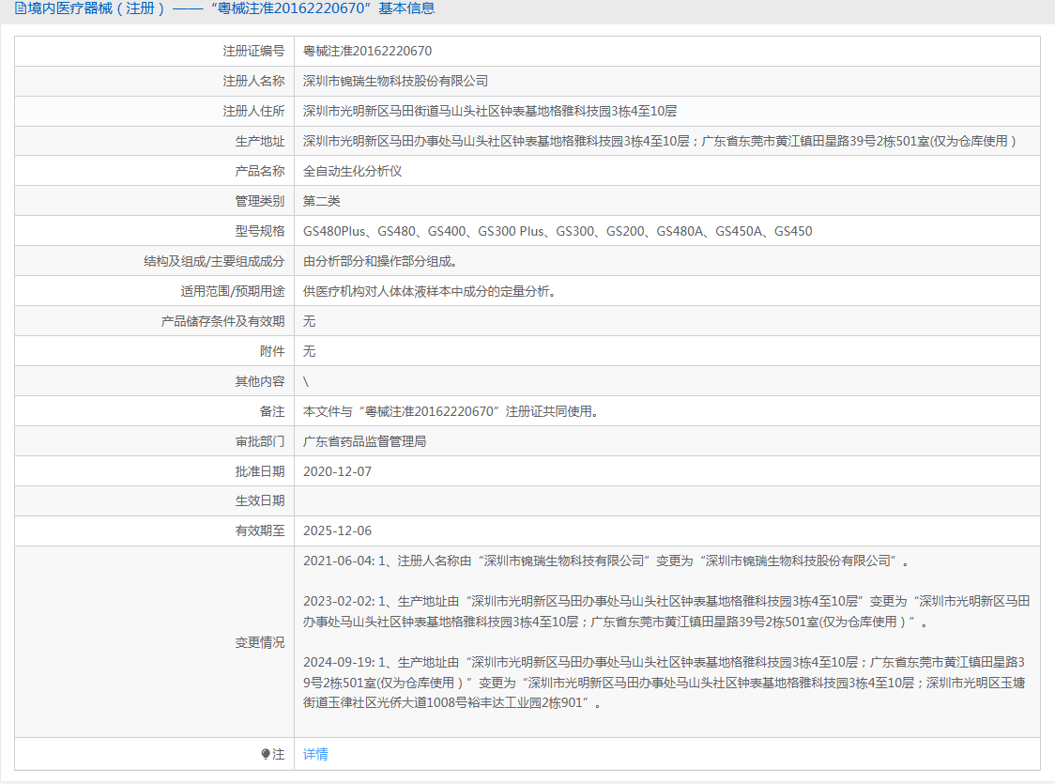Select approval date 2020-12-07
The image size is (1055, 784).
pyautogui.click(x=337, y=471)
